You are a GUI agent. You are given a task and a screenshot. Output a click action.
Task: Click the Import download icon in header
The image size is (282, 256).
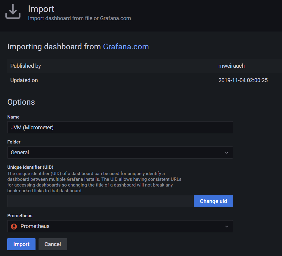point(13,11)
